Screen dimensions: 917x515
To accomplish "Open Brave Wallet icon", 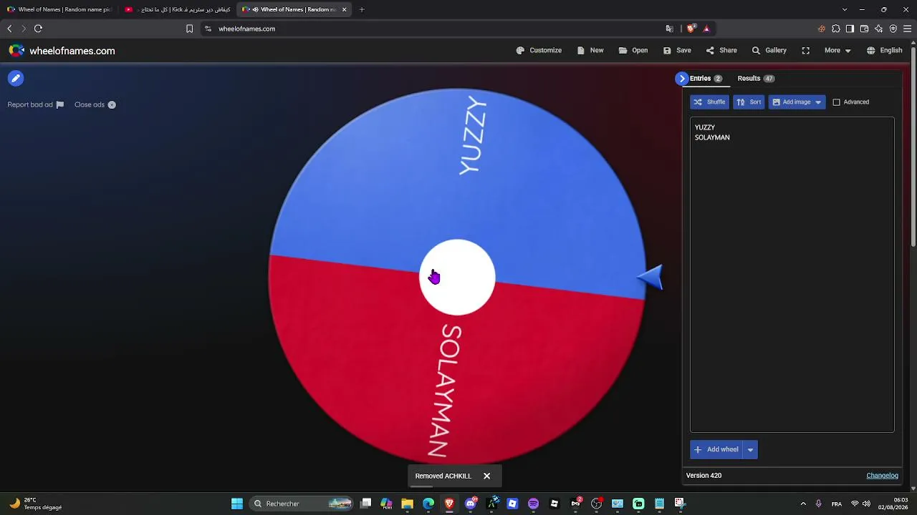I will 864,29.
